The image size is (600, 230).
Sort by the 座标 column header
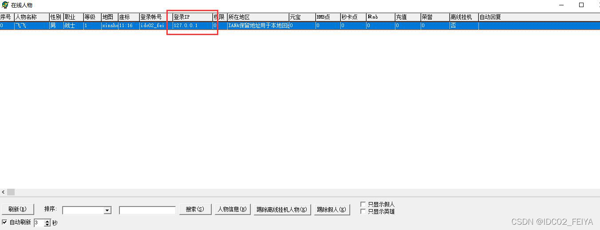point(129,17)
